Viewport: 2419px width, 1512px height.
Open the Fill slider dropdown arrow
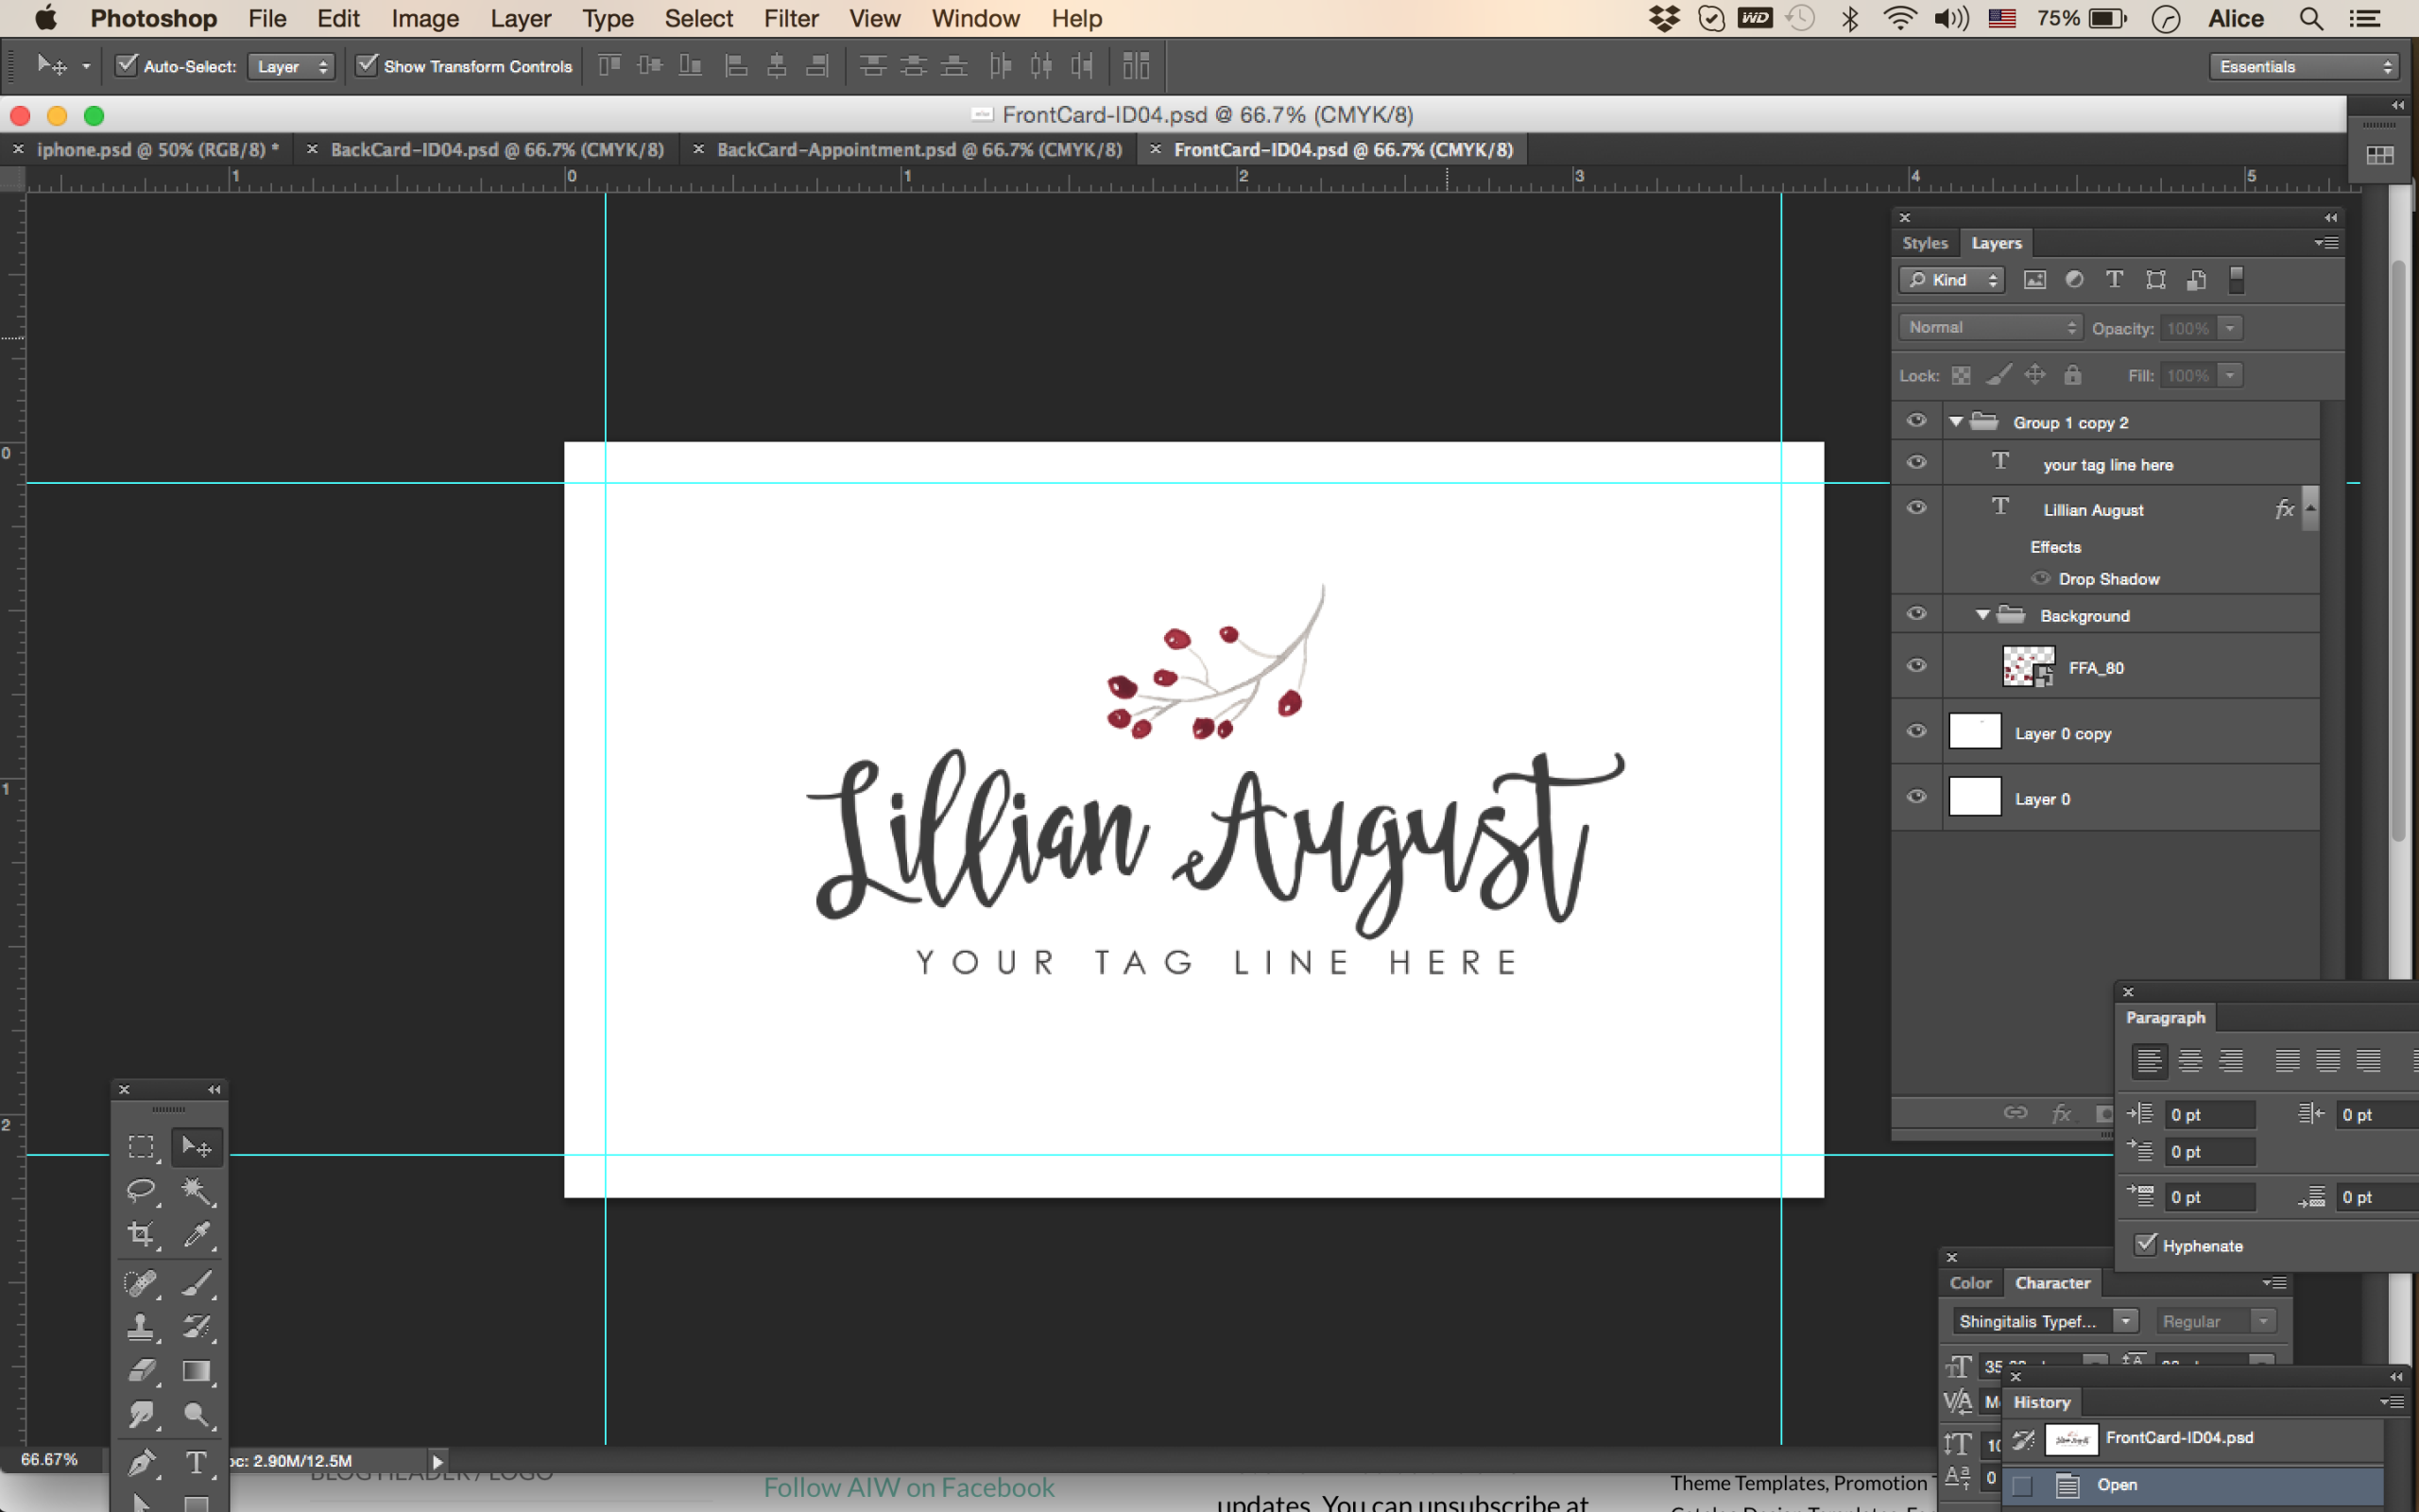tap(2229, 375)
